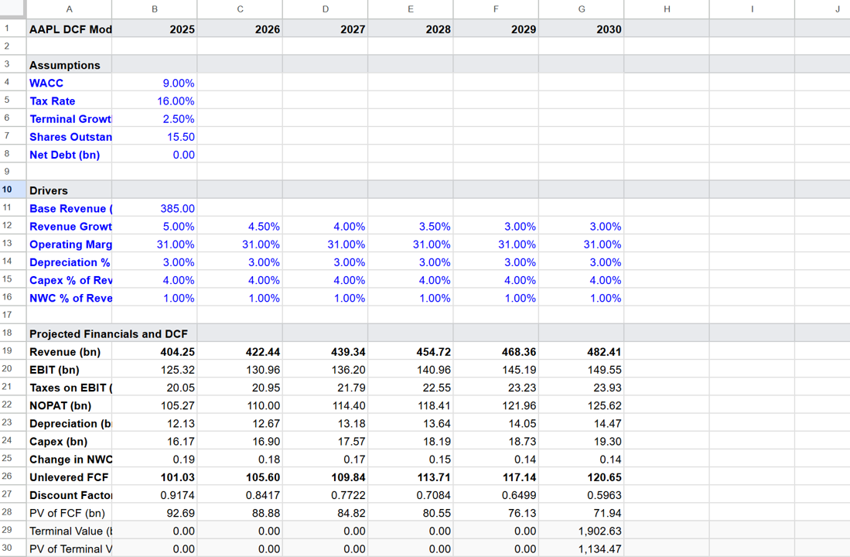Screen dimensions: 850x557
Task: Click the Depreciation % driver label
Action: click(x=70, y=261)
